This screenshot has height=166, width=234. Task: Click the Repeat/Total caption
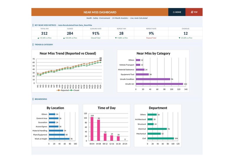coord(151,38)
